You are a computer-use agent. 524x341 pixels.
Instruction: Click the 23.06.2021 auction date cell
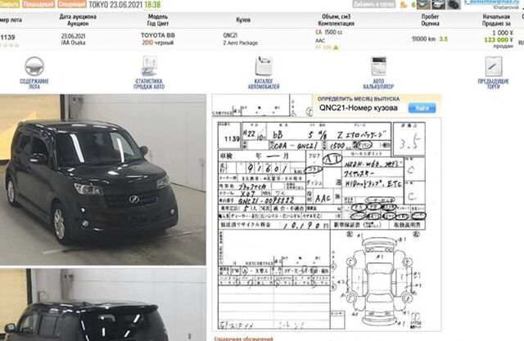coord(73,36)
